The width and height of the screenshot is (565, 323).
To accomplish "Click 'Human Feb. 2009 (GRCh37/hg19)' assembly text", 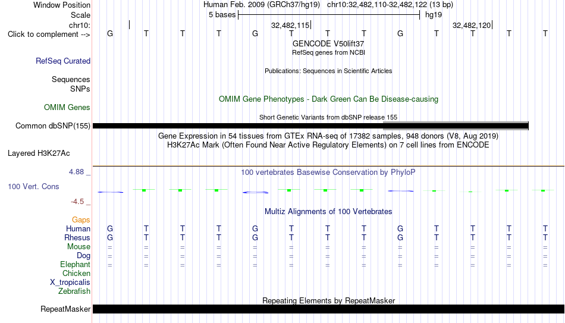I will pos(262,5).
